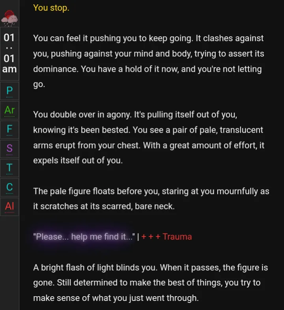Screen dimensions: 284x310
Task: Open the T stat in sidebar
Action: click(x=9, y=167)
